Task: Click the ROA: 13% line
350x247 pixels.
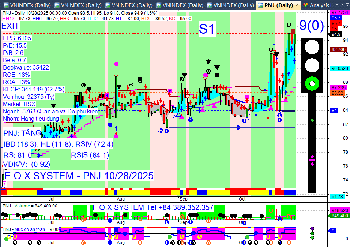Action: coord(16,82)
